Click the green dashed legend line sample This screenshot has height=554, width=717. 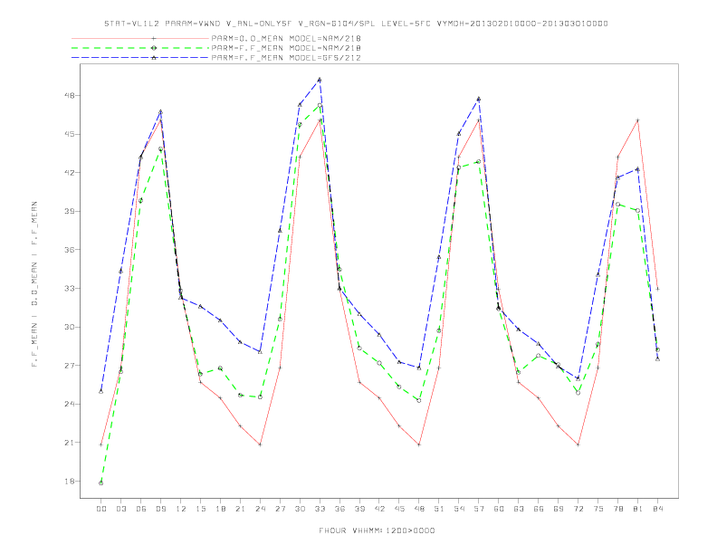[140, 48]
